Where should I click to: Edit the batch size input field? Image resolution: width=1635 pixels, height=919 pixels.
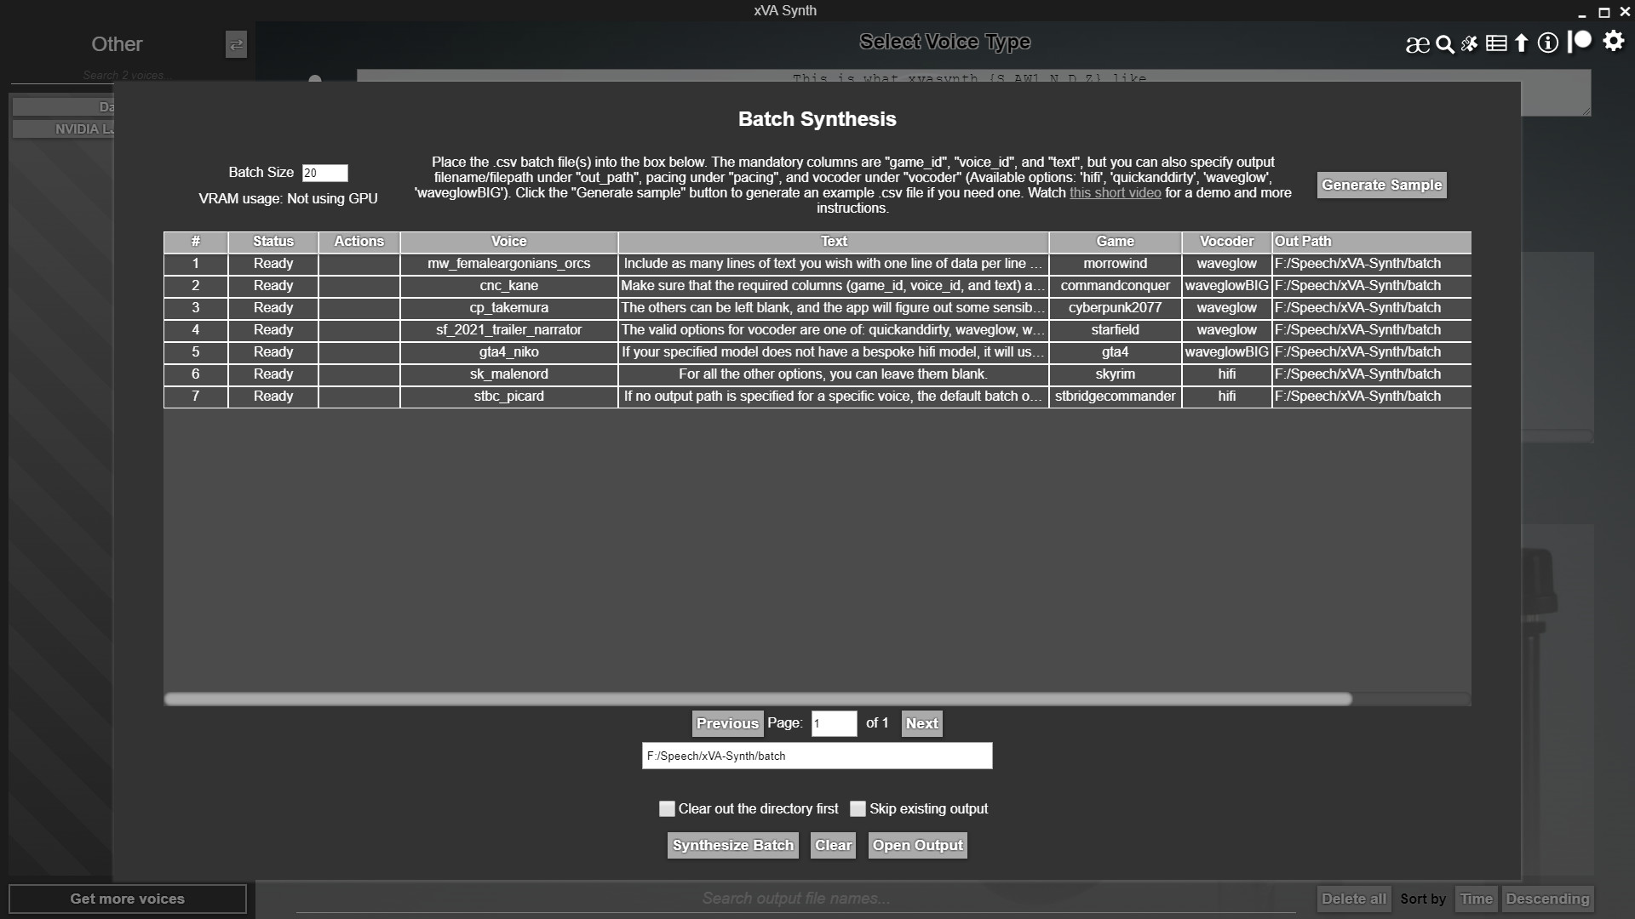pyautogui.click(x=324, y=173)
